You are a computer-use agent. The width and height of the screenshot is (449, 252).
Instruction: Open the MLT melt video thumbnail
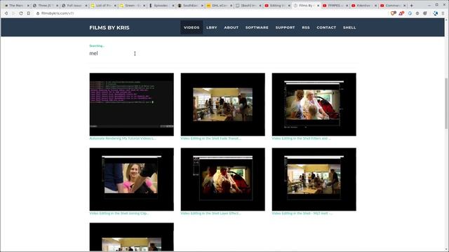[314, 179]
